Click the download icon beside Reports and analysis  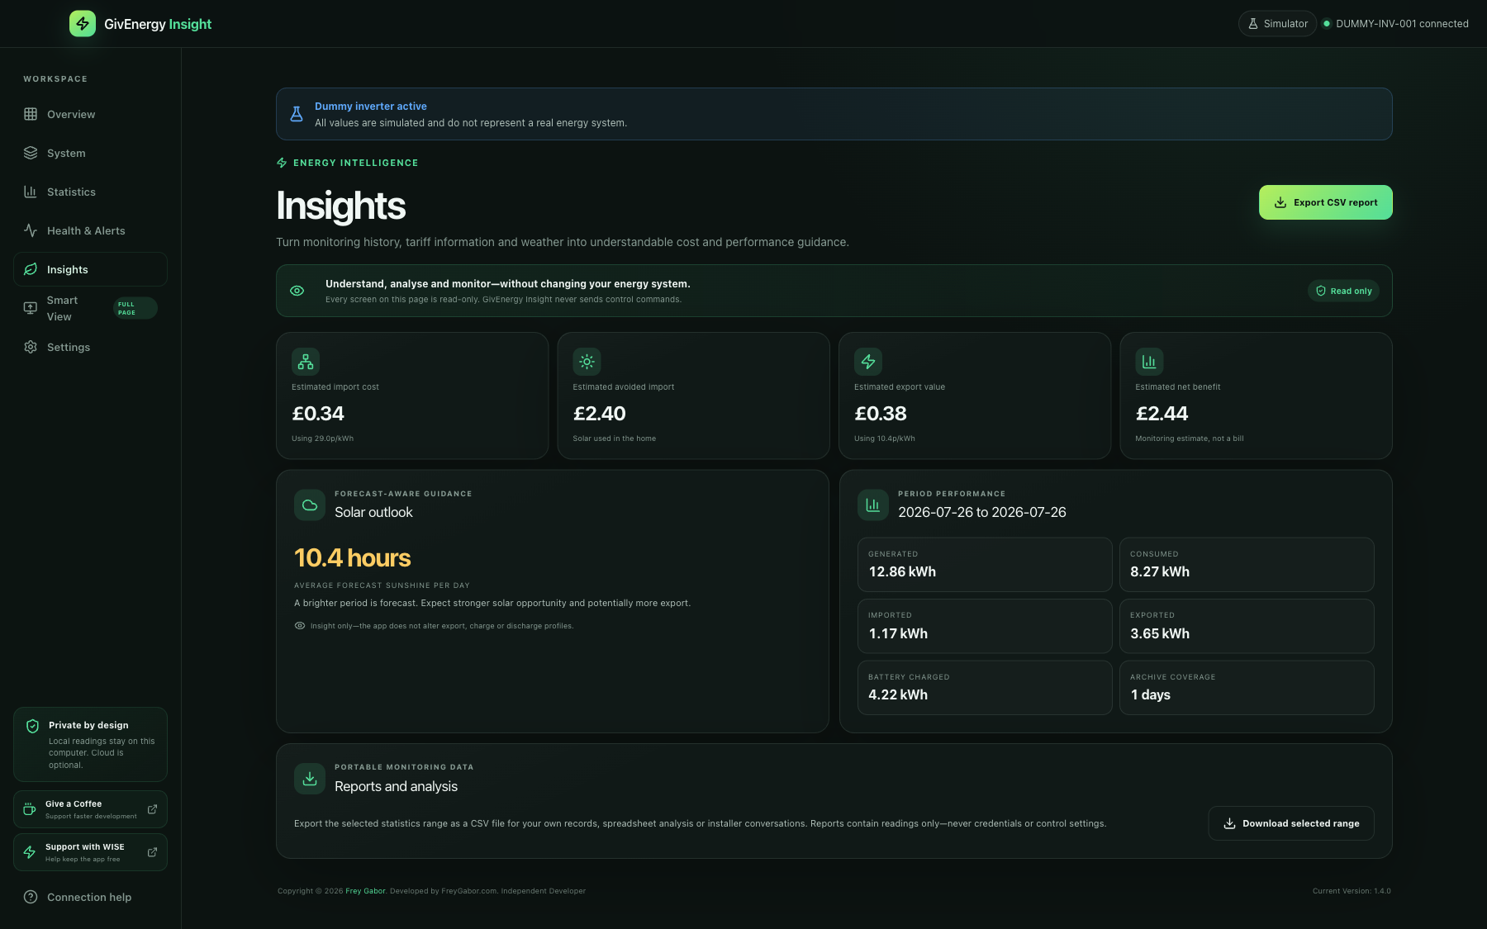pyautogui.click(x=310, y=779)
